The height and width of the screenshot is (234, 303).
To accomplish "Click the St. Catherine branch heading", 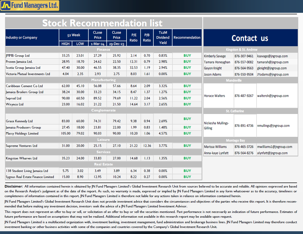I will pyautogui.click(x=235, y=111).
